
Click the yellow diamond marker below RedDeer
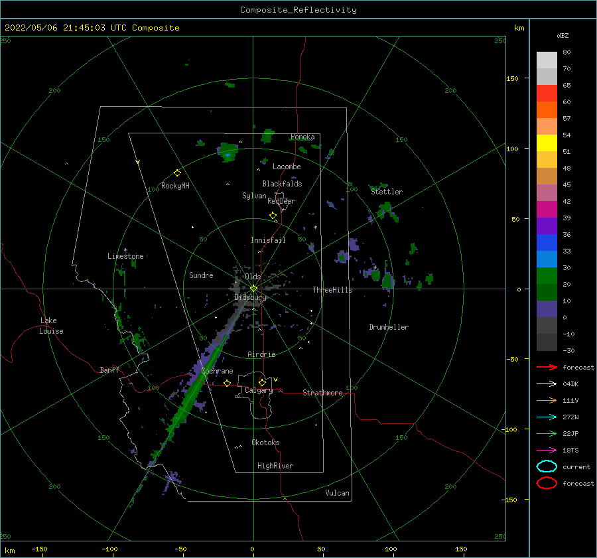[273, 216]
